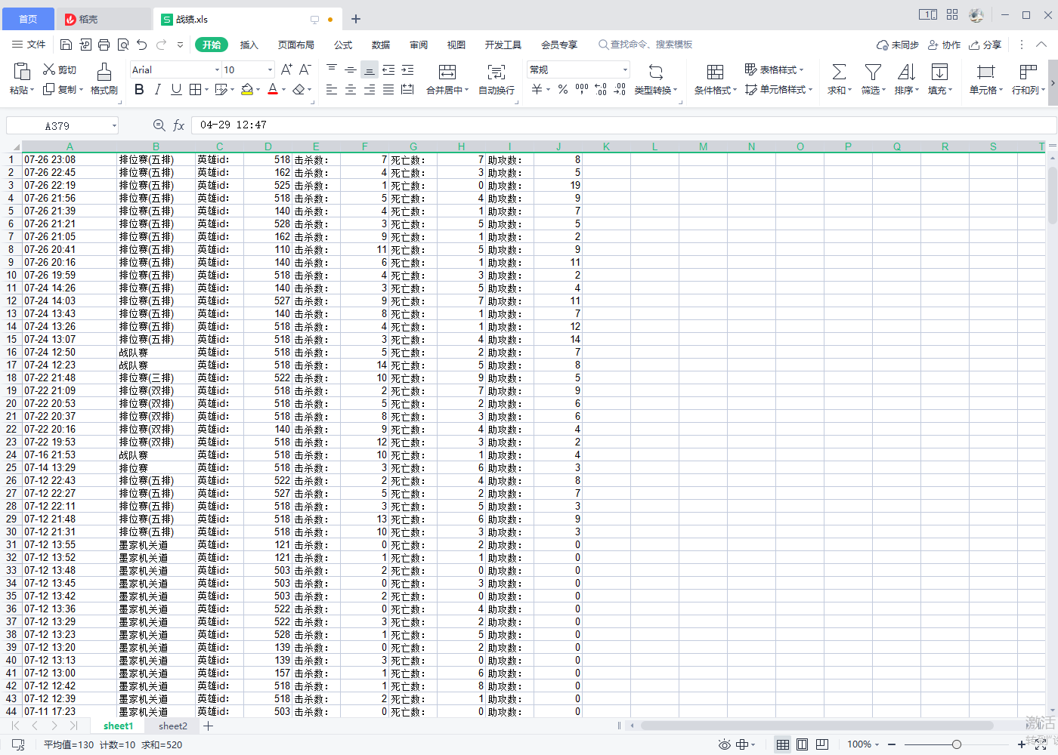The width and height of the screenshot is (1058, 755).
Task: Open the Cell Style (单元格样式) dropdown
Action: 778,89
